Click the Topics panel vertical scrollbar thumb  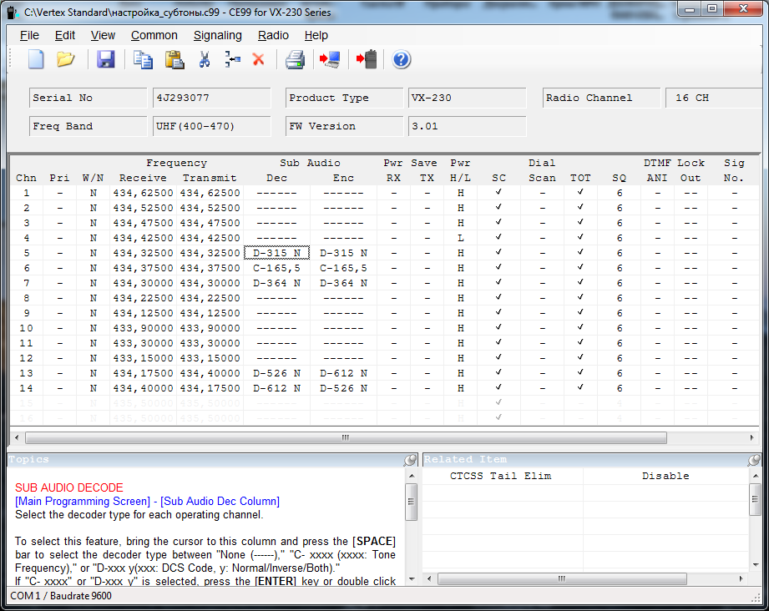click(412, 502)
